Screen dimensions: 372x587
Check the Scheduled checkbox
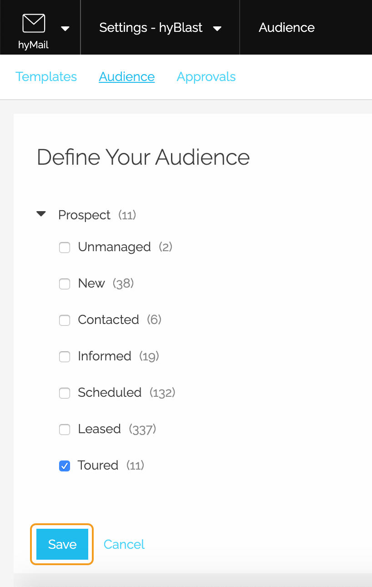pos(65,393)
